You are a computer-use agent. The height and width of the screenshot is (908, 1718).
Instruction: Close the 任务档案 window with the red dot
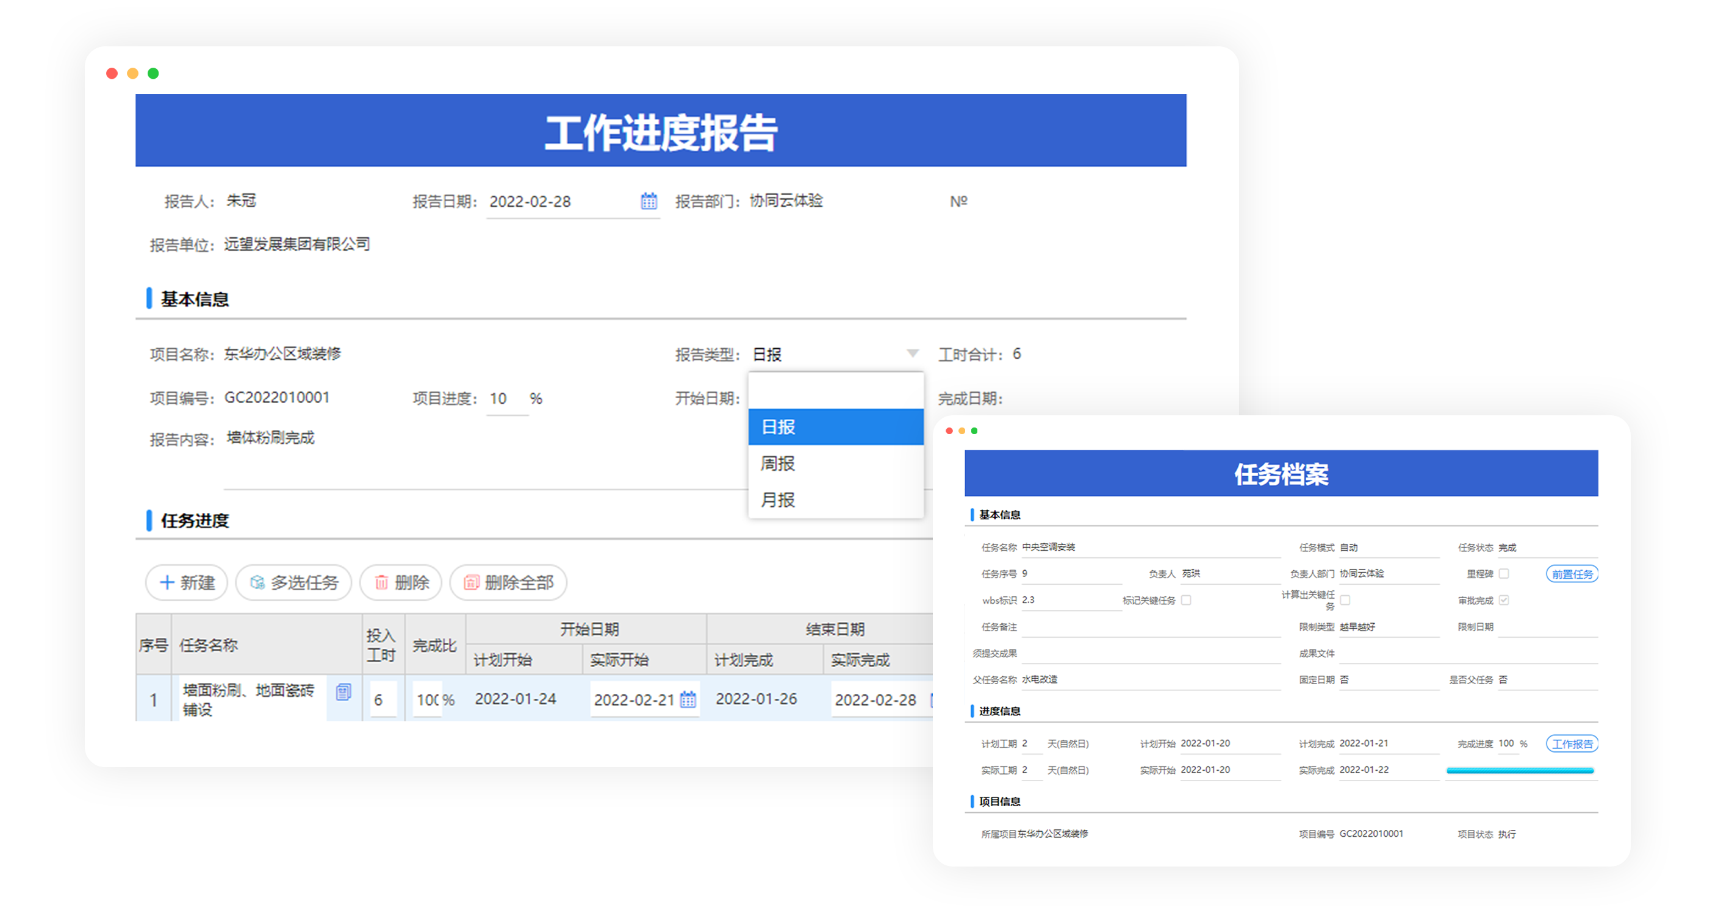[x=949, y=431]
